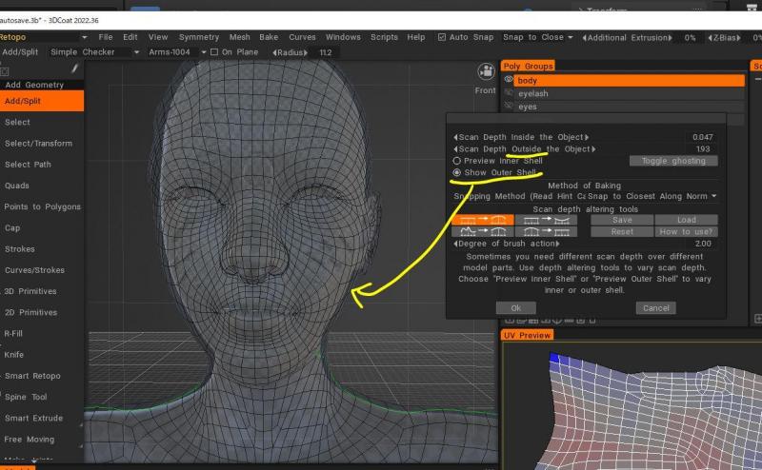Viewport: 762px width, 470px height.
Task: Select the grow scan depth brush icon
Action: coord(481,220)
